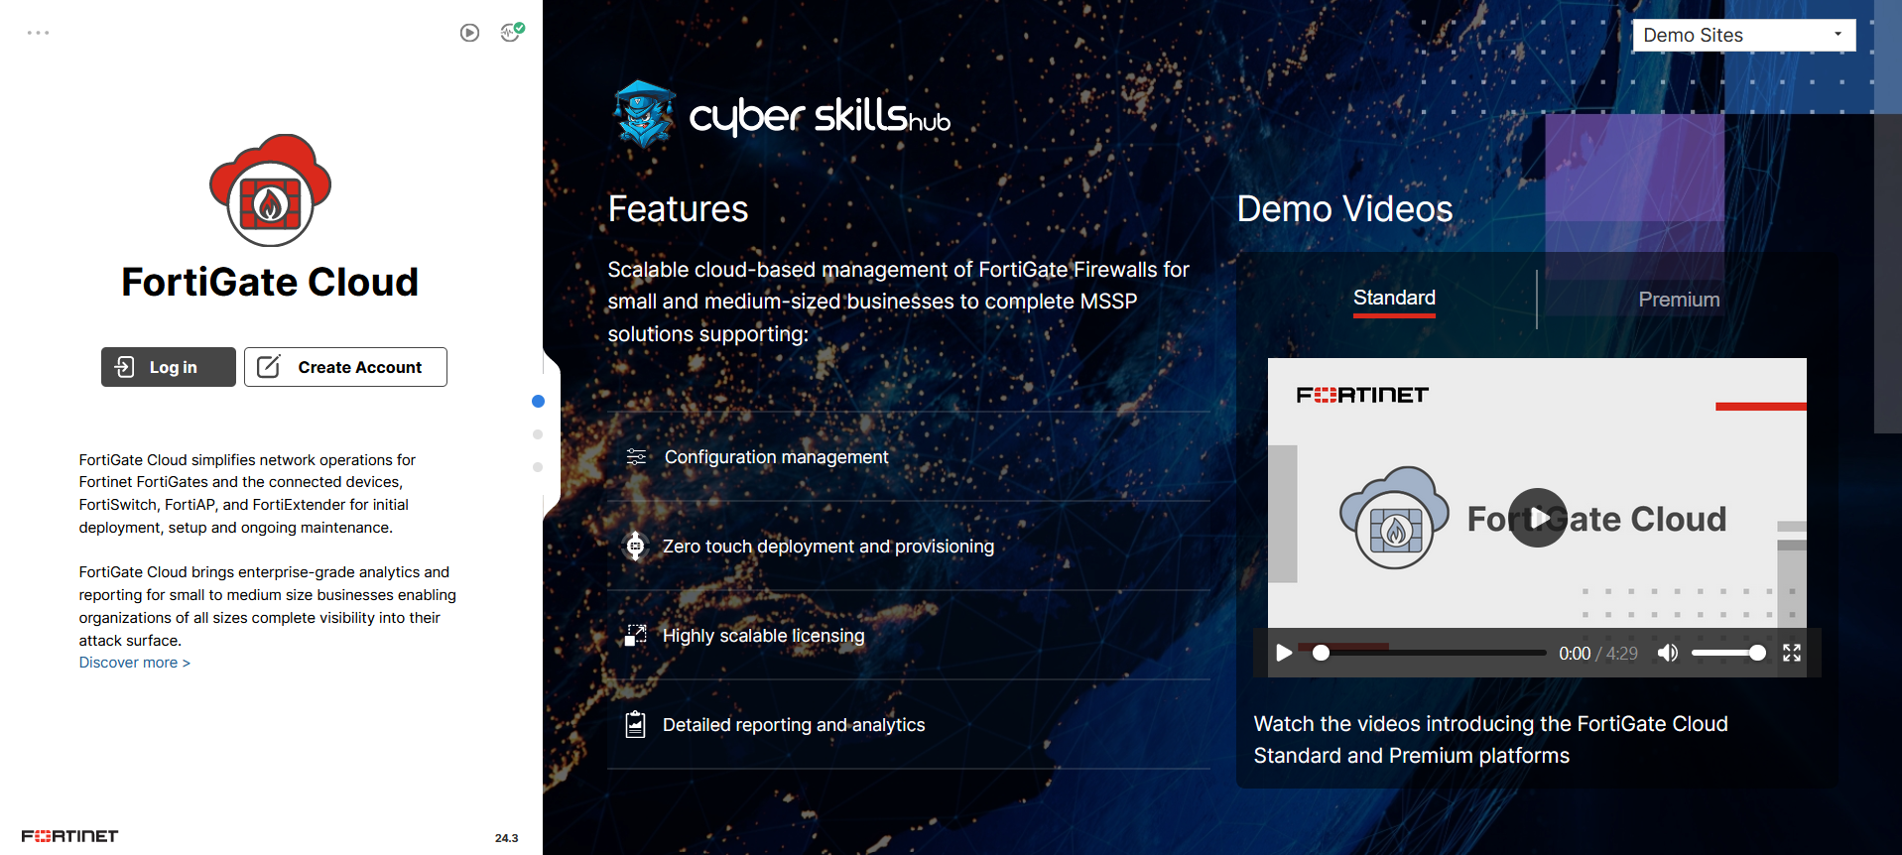Toggle fullscreen for the demo video
This screenshot has width=1902, height=855.
pyautogui.click(x=1791, y=653)
